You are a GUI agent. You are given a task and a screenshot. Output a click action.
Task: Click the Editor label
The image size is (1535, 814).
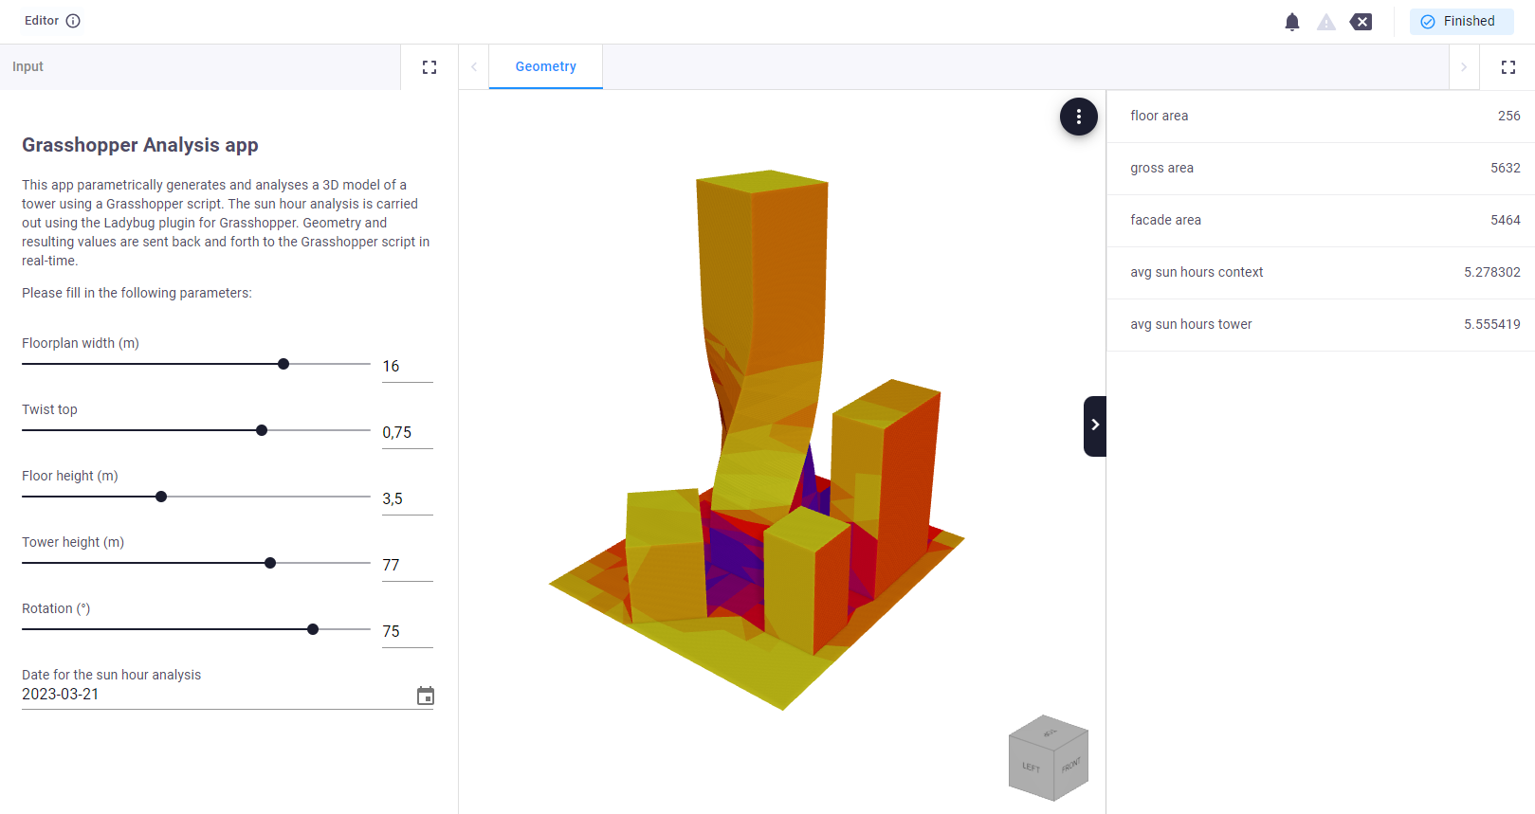42,21
